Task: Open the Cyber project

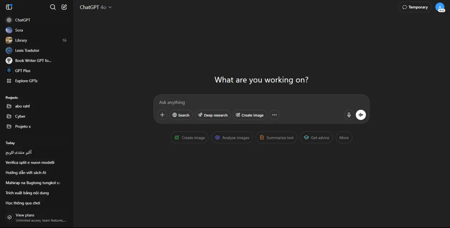Action: point(37,116)
